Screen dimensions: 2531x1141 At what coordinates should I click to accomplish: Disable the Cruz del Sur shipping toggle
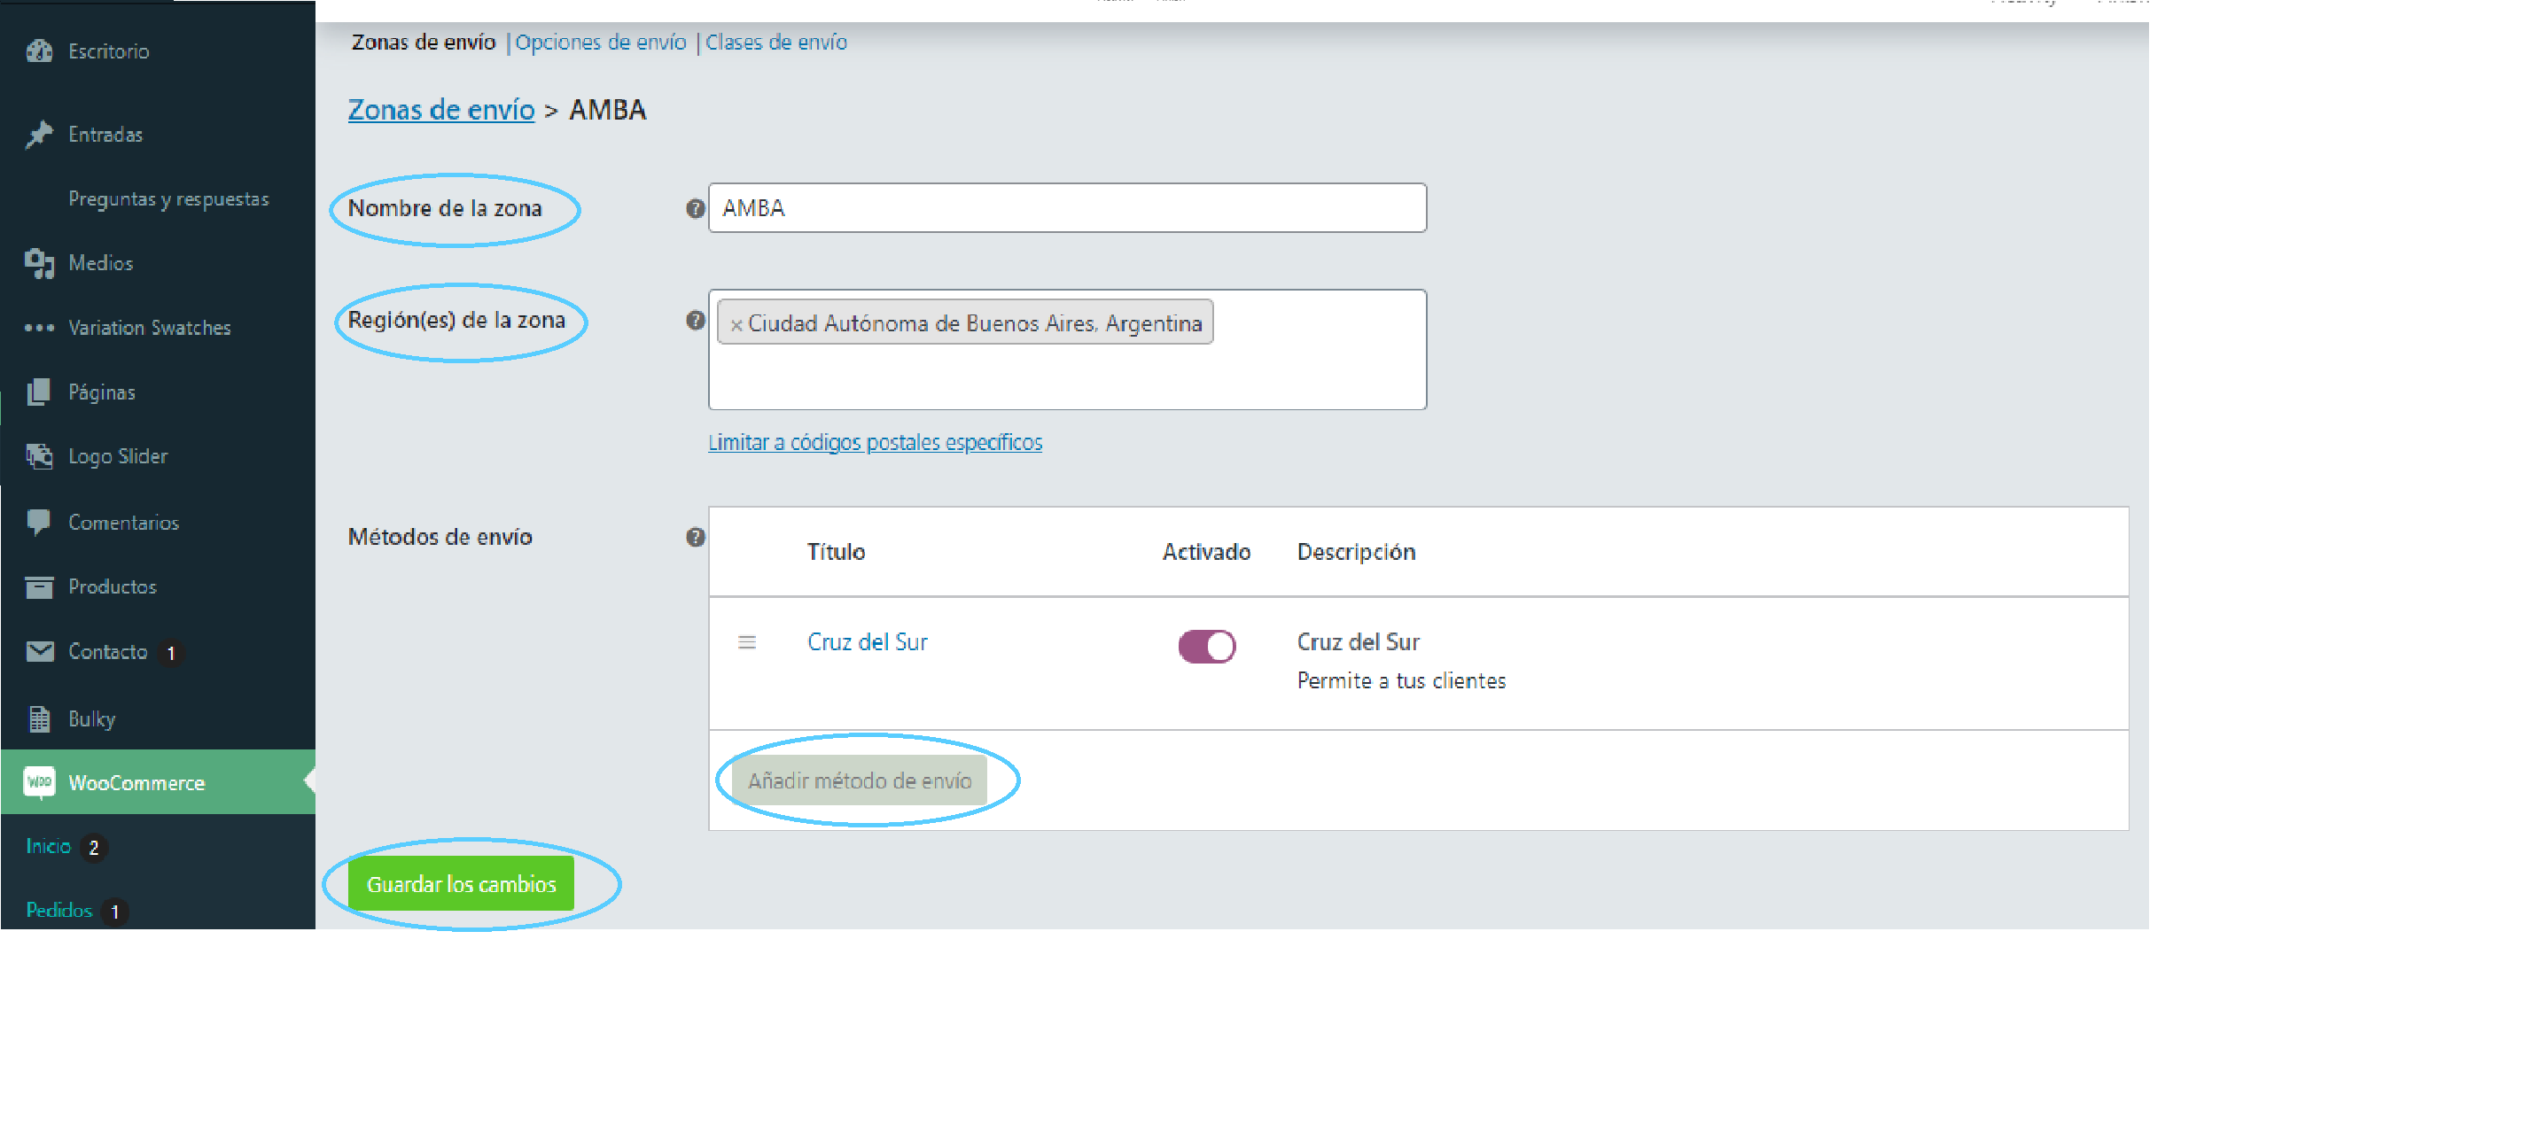[x=1206, y=646]
